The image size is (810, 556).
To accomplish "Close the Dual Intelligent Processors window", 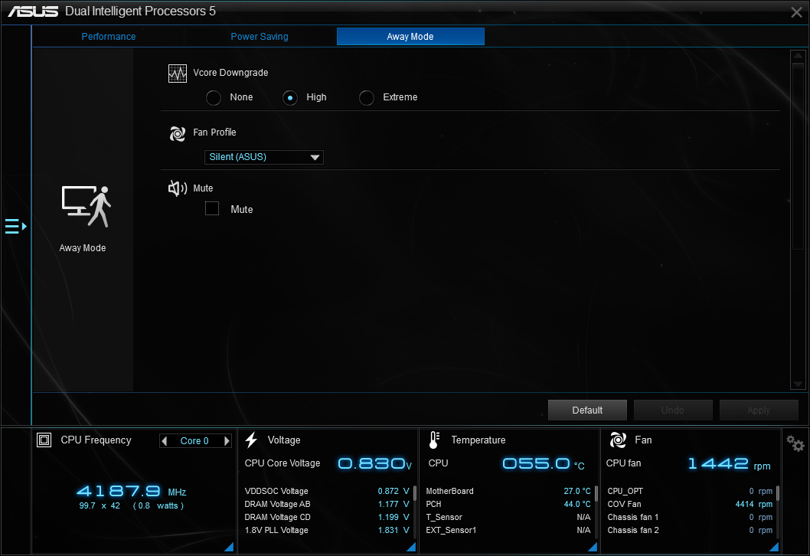I will coord(796,12).
